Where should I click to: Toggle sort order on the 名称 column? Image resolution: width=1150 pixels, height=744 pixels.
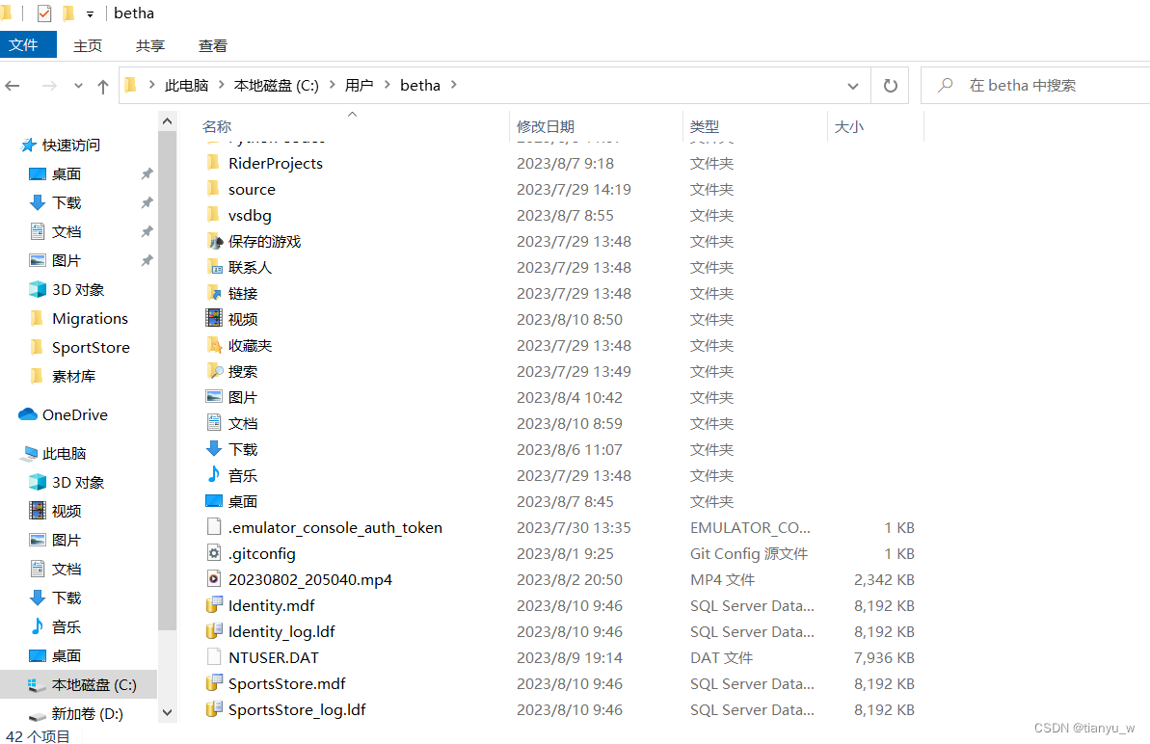click(217, 126)
